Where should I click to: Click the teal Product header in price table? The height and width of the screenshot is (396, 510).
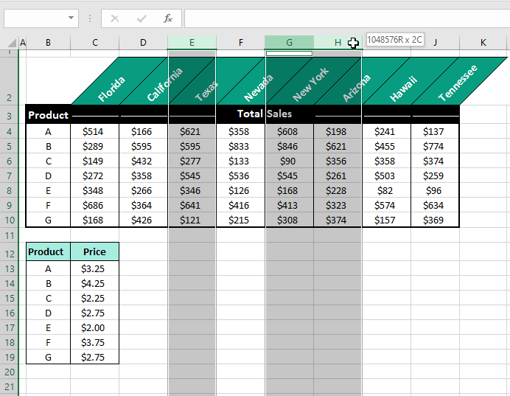click(x=48, y=251)
